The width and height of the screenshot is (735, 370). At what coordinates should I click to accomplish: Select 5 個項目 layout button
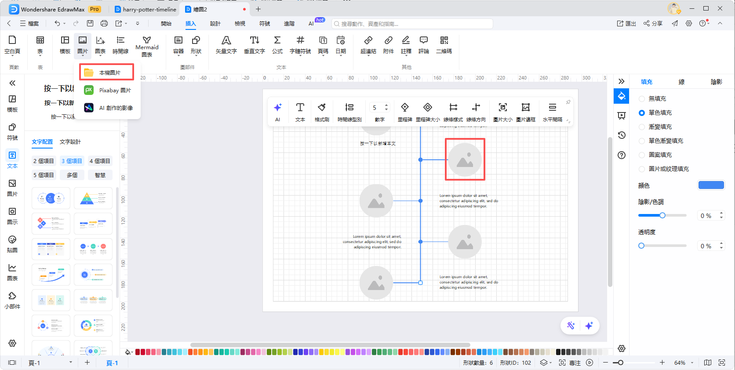click(x=44, y=175)
